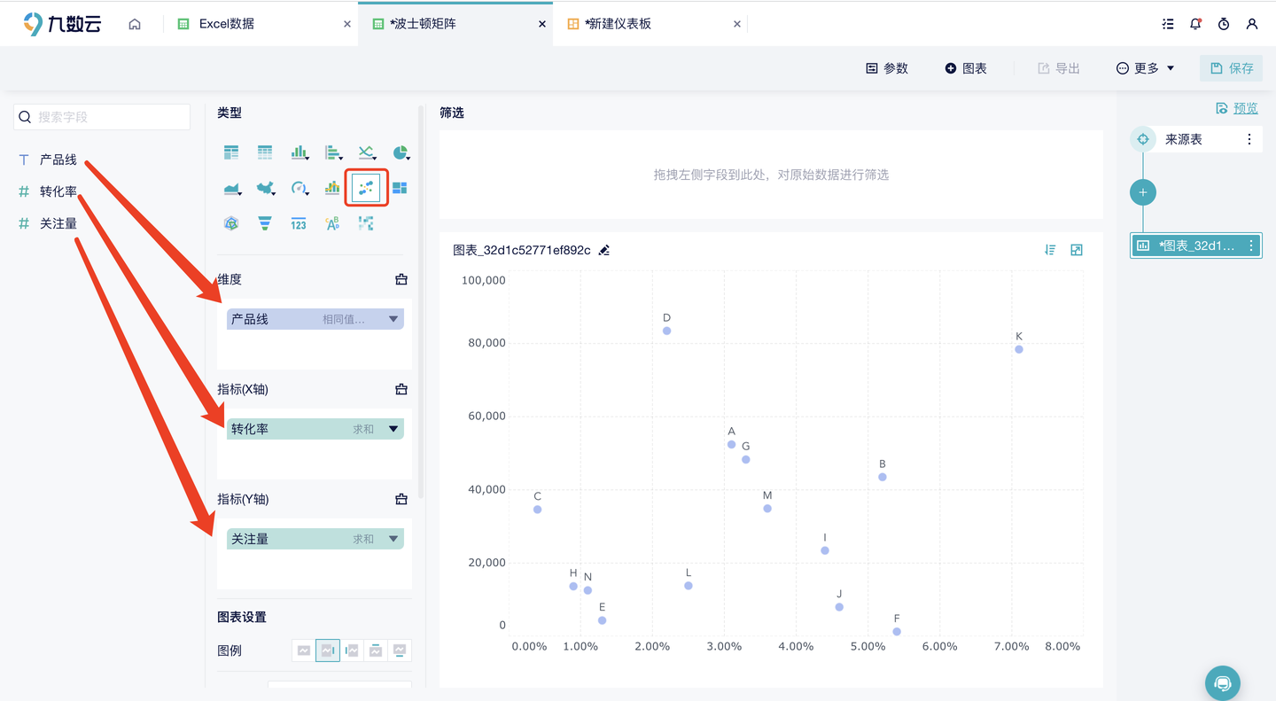
Task: Select the gauge chart type icon
Action: coord(300,187)
